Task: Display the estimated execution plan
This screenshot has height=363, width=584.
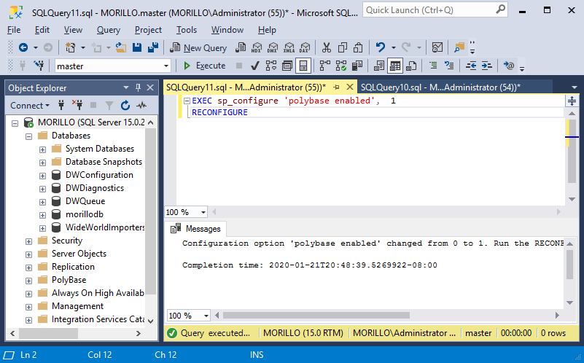Action: (x=271, y=66)
